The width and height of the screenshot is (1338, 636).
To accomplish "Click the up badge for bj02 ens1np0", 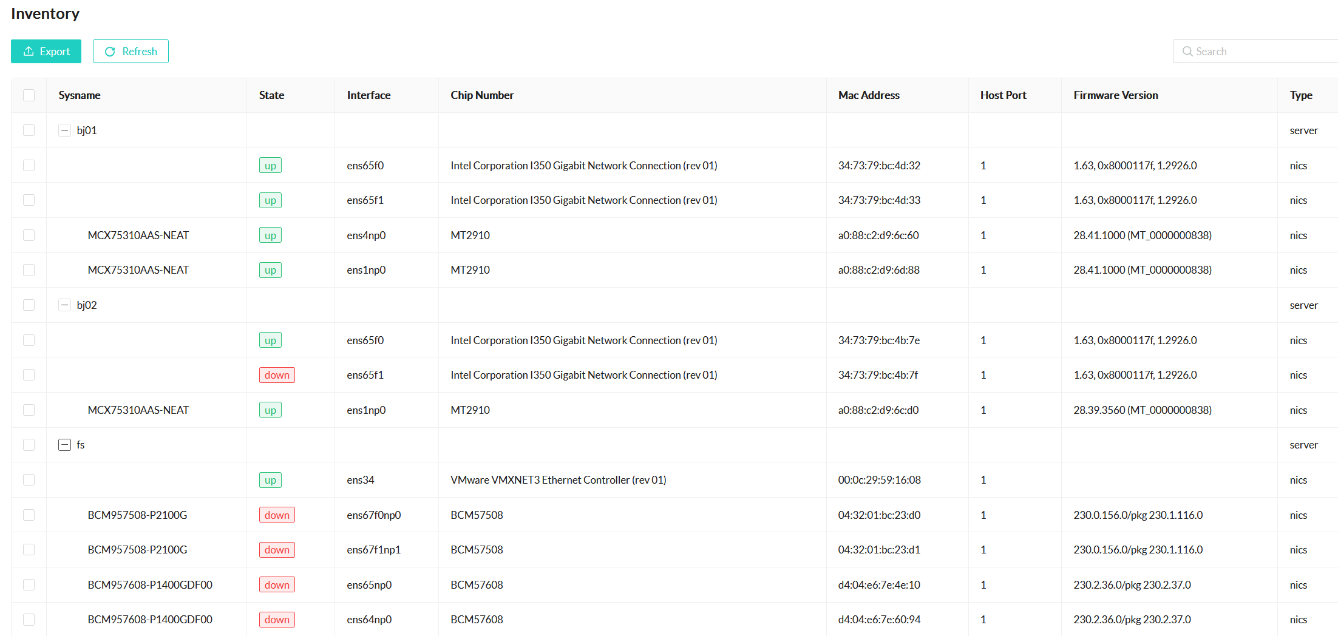I will click(x=270, y=410).
